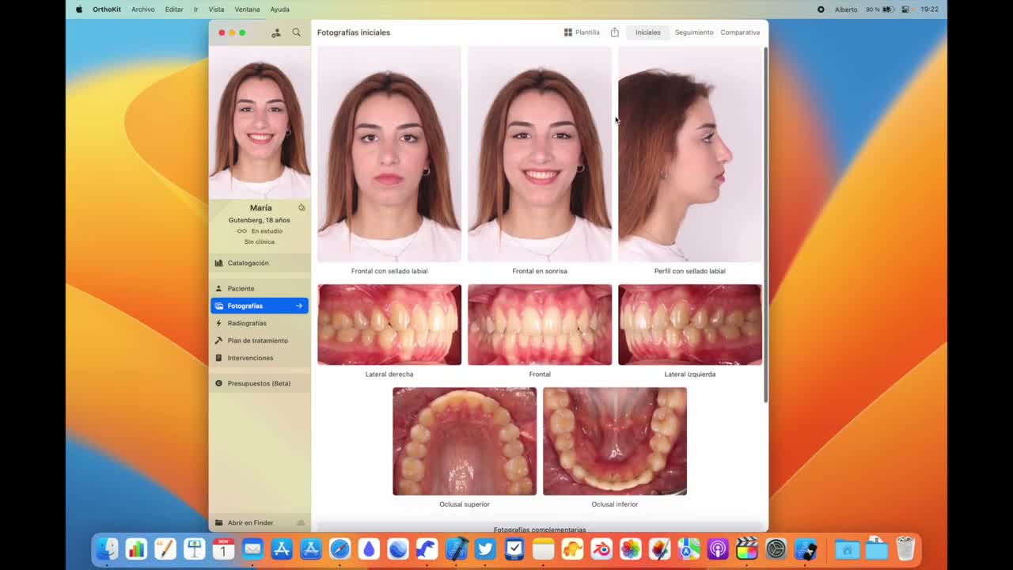Click the vertical scrollbar of the photo panel

765,225
